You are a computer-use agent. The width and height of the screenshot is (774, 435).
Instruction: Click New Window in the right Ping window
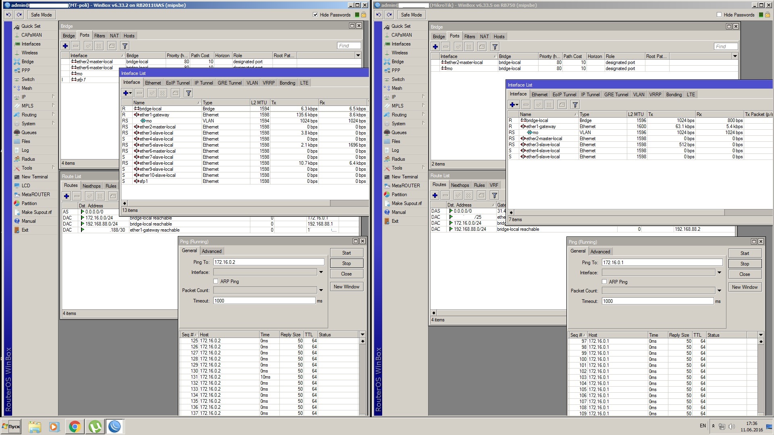click(745, 287)
